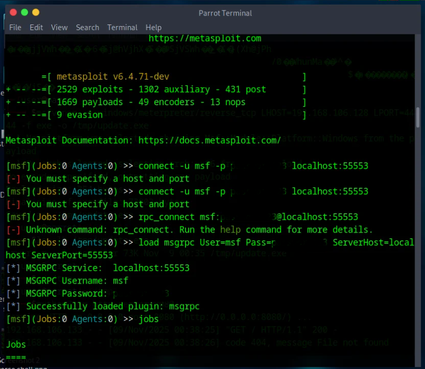Click 'MSGRPC Username: msf' line
Image resolution: width=425 pixels, height=369 pixels.
67,281
